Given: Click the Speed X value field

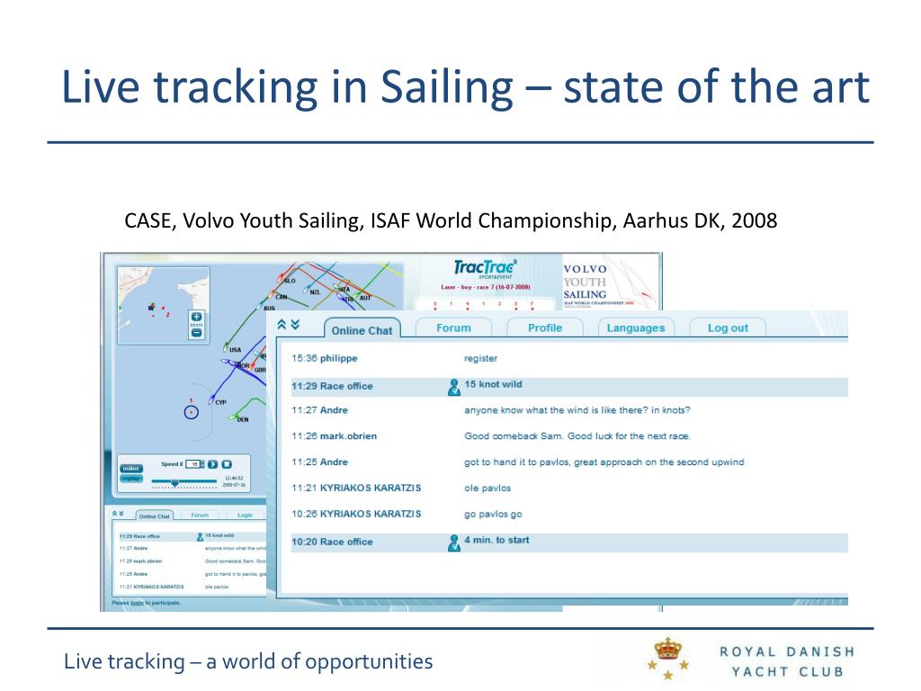Looking at the screenshot, I should 193,464.
